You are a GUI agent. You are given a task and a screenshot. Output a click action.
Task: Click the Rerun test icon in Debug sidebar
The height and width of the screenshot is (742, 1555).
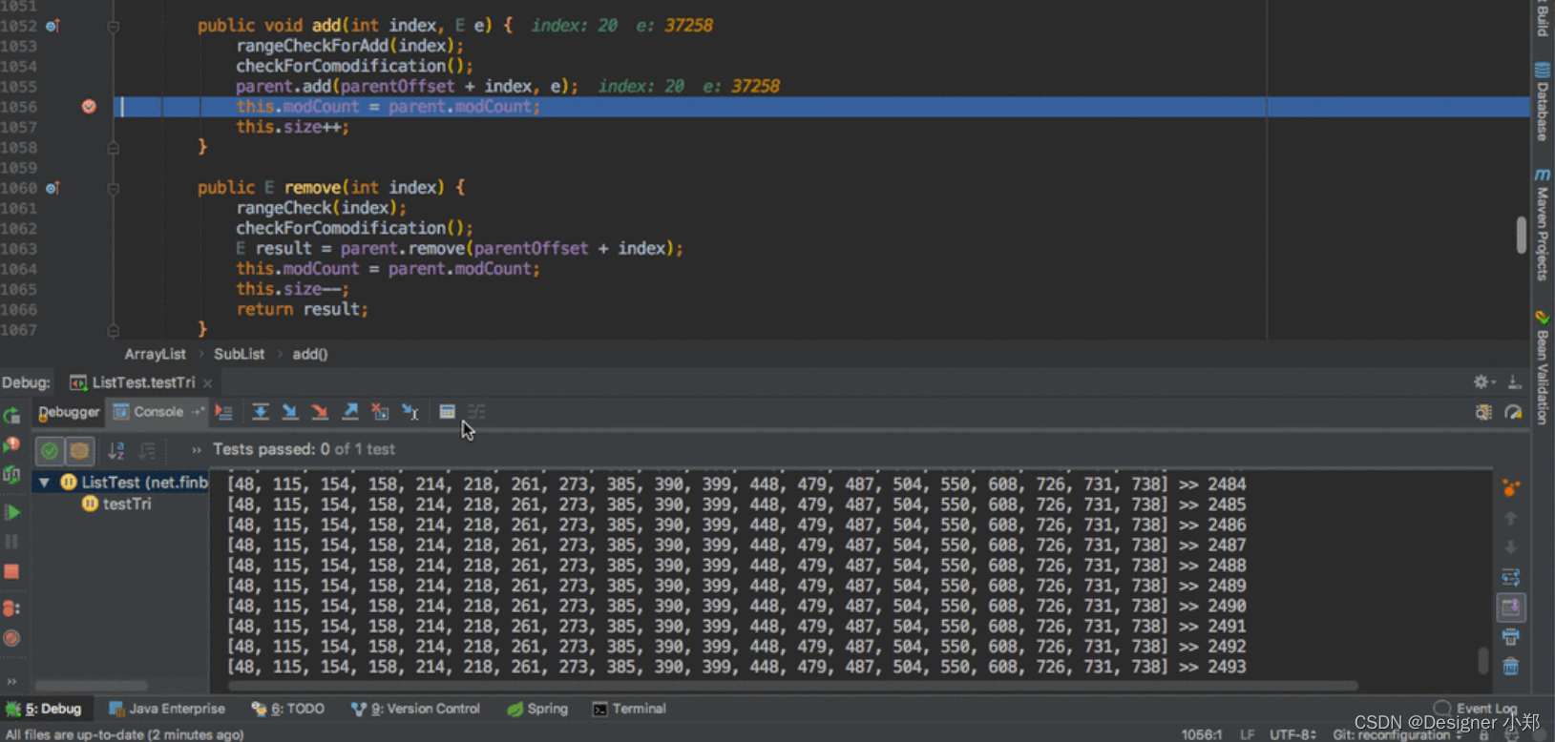point(11,416)
